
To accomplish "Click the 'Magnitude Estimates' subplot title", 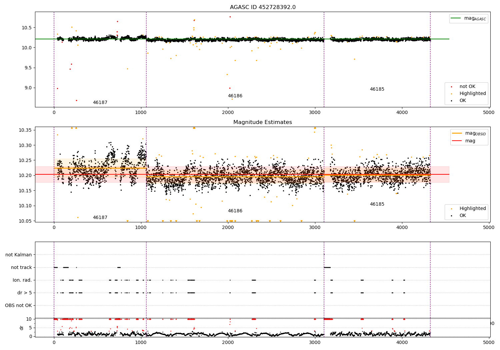I will click(263, 122).
